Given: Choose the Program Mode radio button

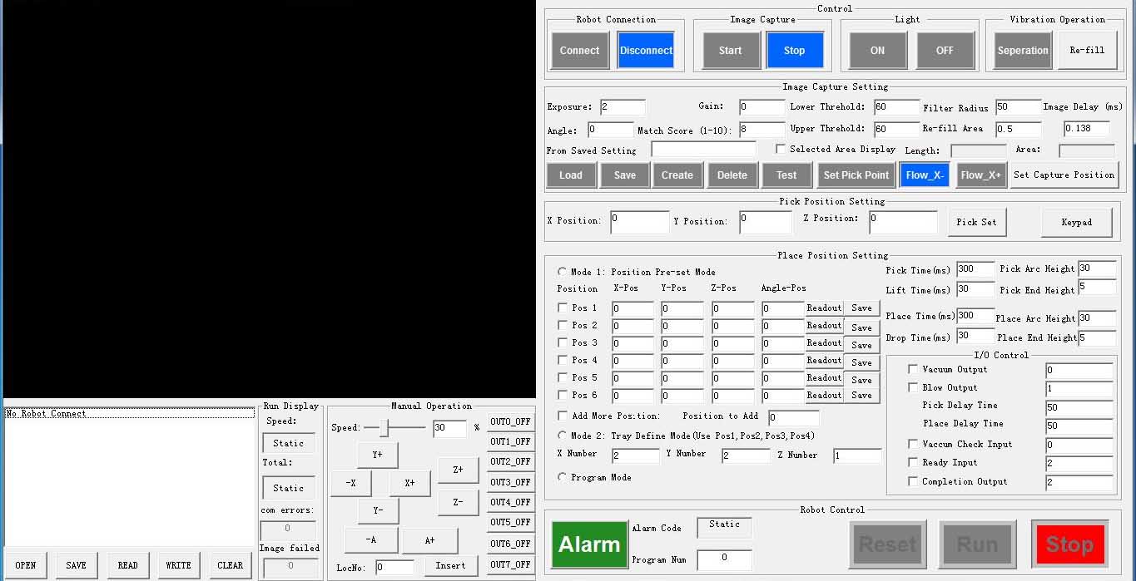Looking at the screenshot, I should (x=563, y=477).
